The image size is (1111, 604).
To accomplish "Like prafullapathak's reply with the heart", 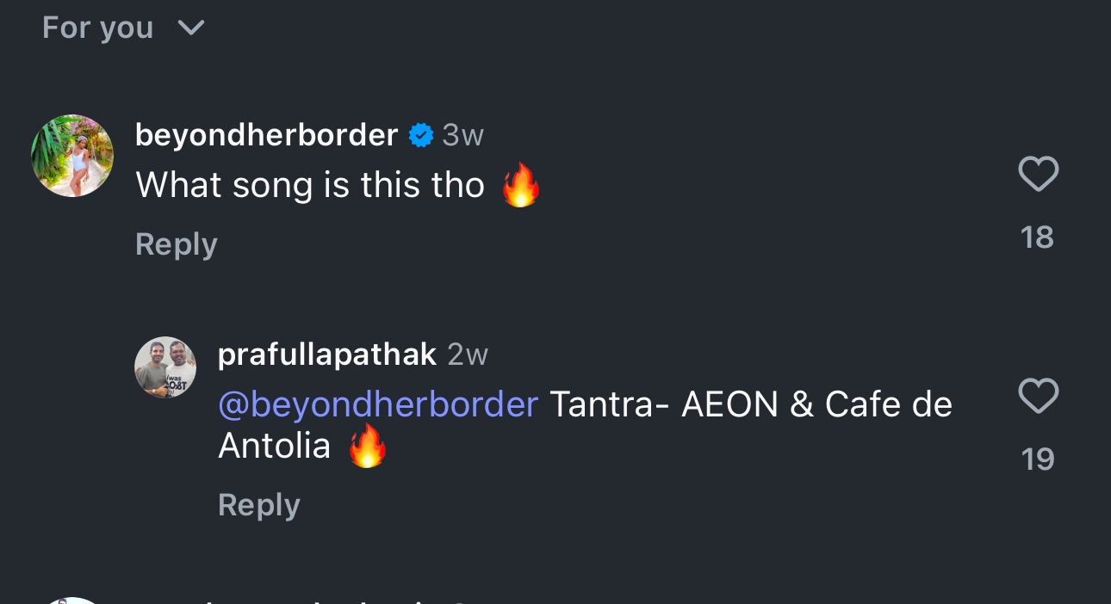I will (x=1038, y=397).
